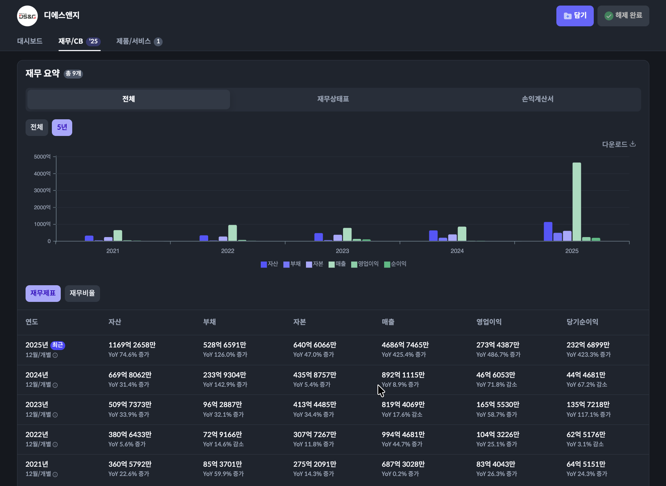
Task: Toggle the 매출 legend color swatch
Action: pyautogui.click(x=332, y=264)
